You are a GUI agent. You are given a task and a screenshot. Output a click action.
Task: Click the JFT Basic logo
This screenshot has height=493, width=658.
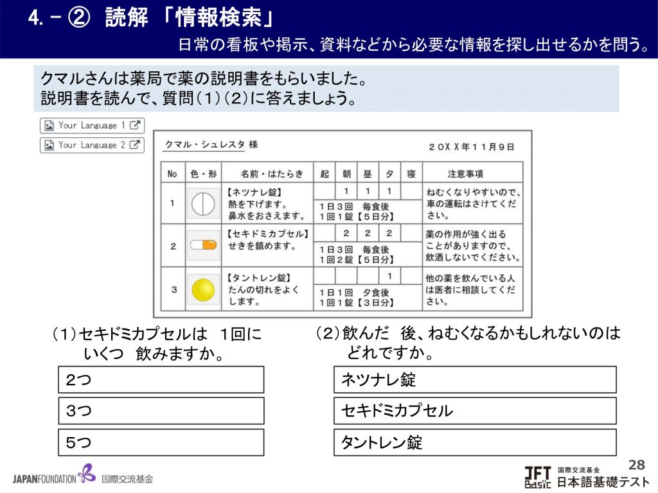click(x=586, y=476)
